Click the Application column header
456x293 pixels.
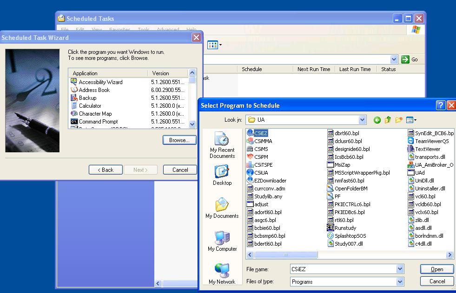108,73
